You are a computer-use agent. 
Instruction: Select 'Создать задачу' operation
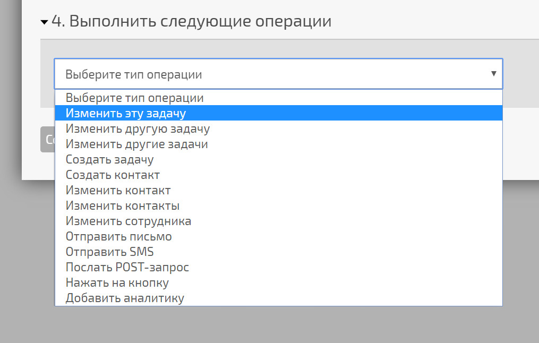[x=279, y=159]
